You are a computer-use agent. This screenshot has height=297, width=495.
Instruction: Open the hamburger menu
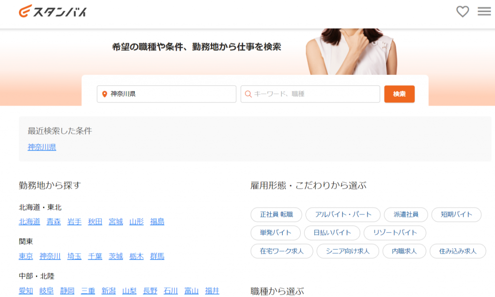484,12
